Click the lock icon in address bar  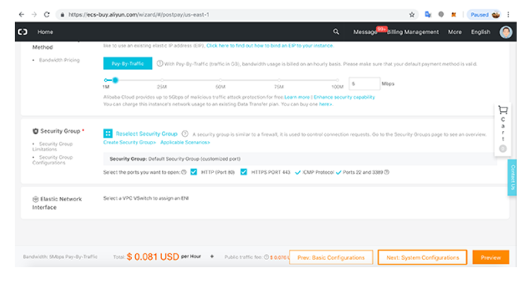coord(62,15)
